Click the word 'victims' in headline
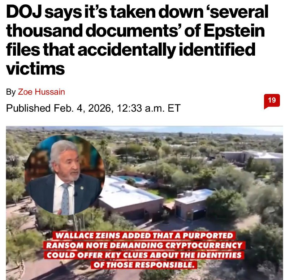 coord(35,69)
